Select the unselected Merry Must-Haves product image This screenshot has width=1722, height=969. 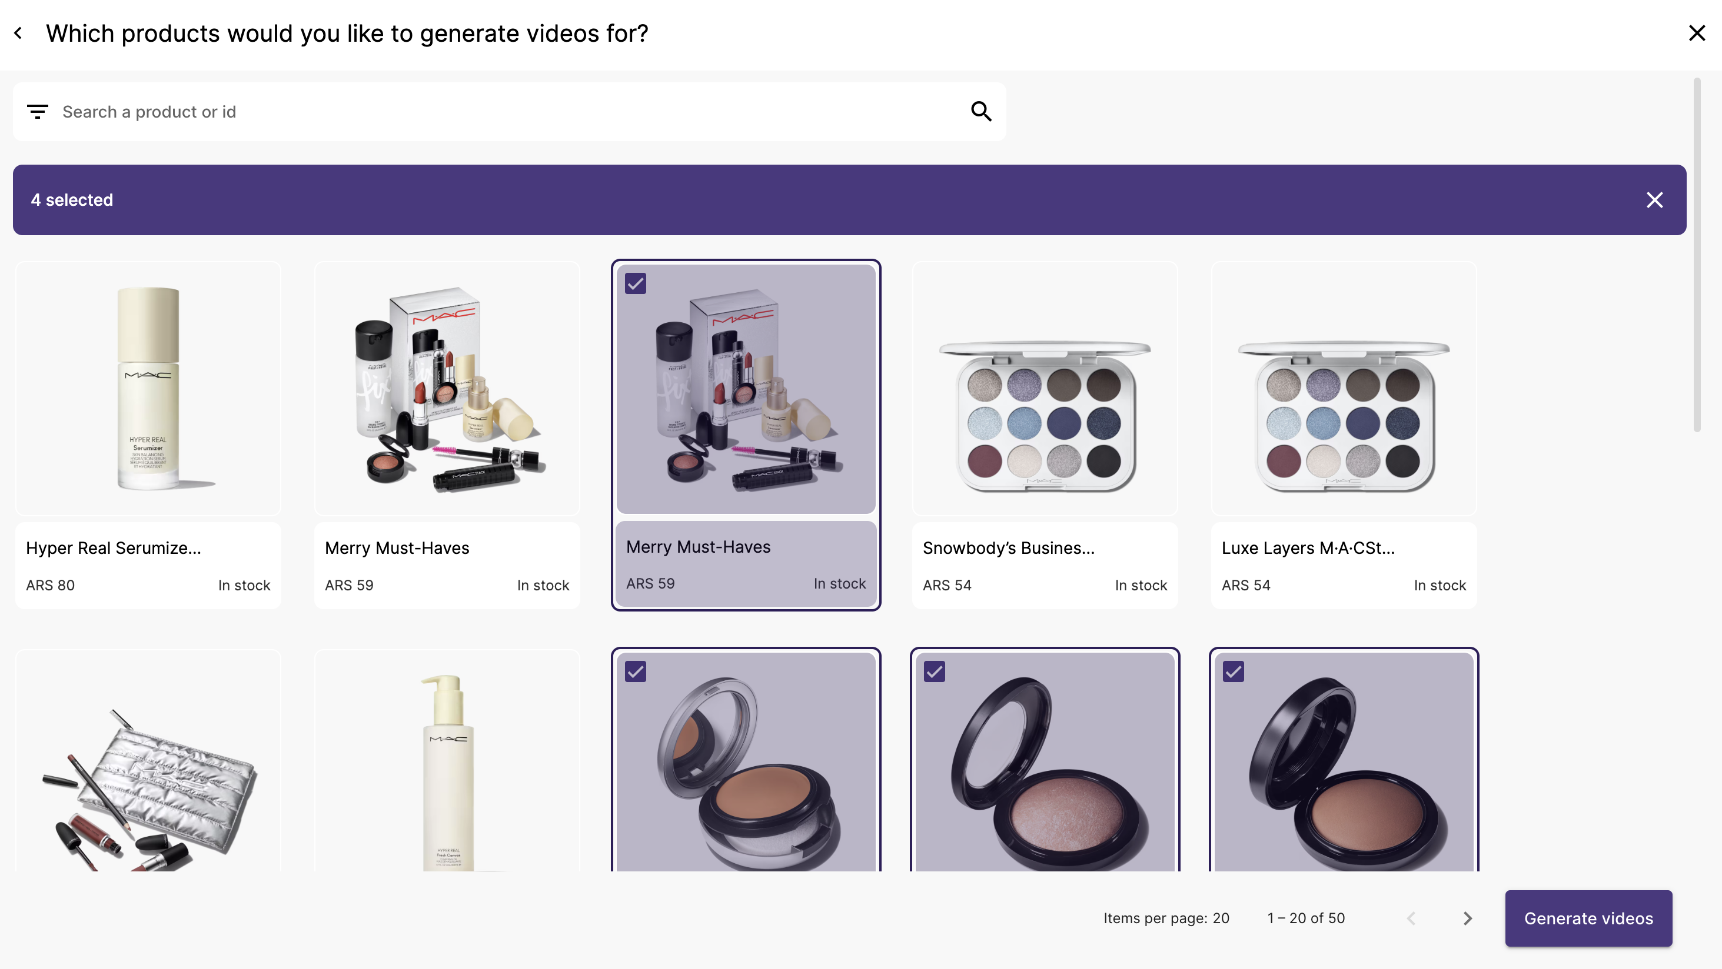tap(447, 388)
